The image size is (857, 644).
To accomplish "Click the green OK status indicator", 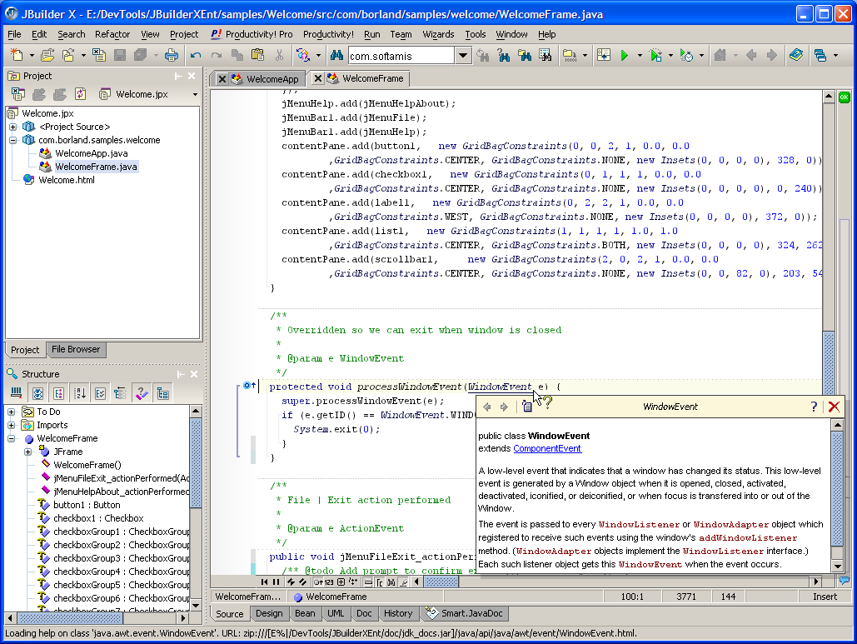I will coord(845,97).
